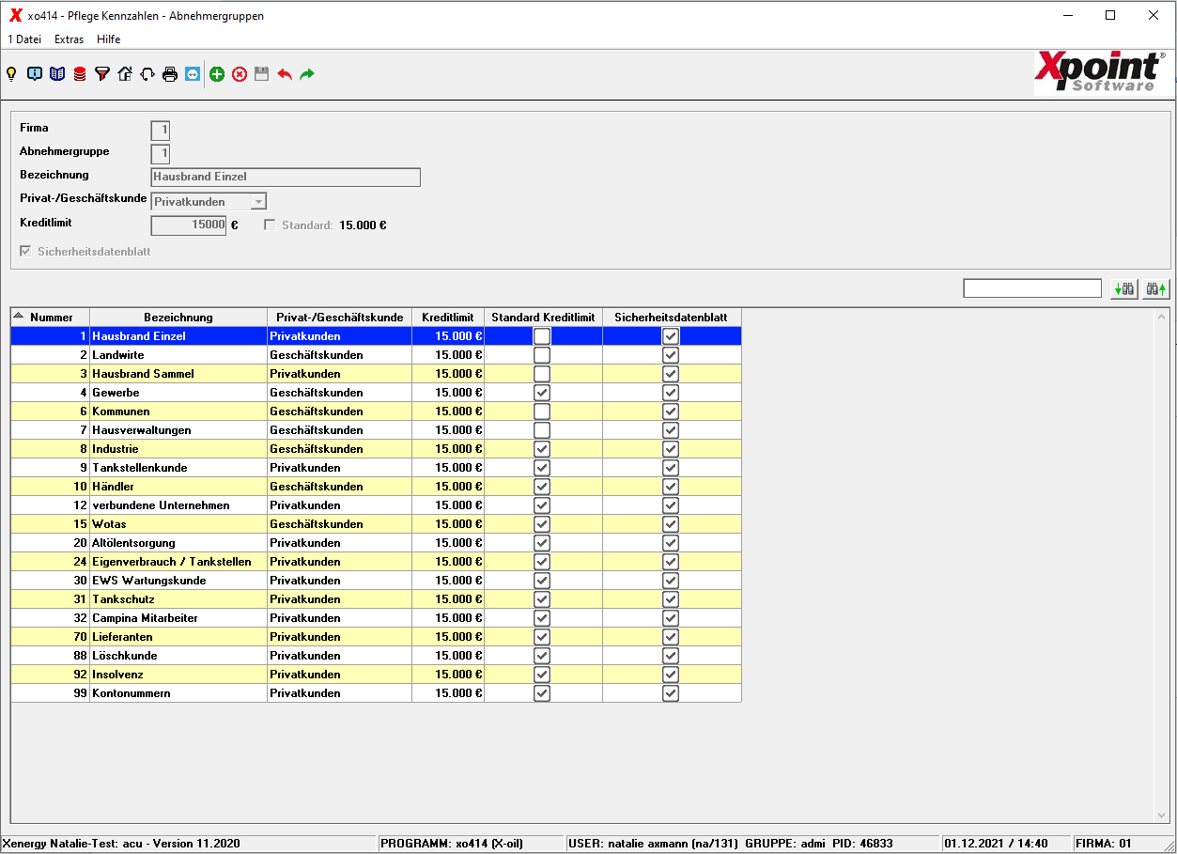Viewport: 1177px width, 854px height.
Task: Select the Löschkunde row
Action: pos(376,655)
